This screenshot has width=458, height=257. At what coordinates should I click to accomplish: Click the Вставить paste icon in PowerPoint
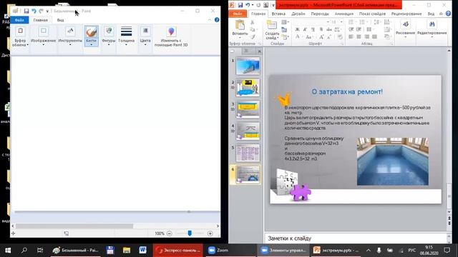coord(240,26)
